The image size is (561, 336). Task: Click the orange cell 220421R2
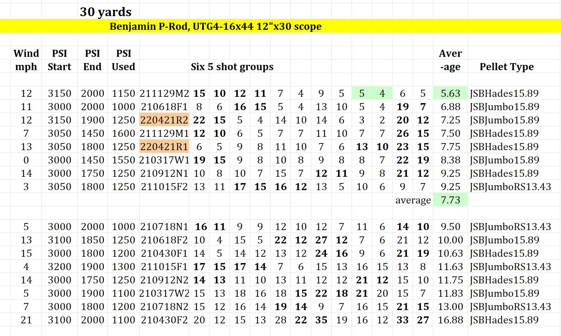pyautogui.click(x=164, y=120)
